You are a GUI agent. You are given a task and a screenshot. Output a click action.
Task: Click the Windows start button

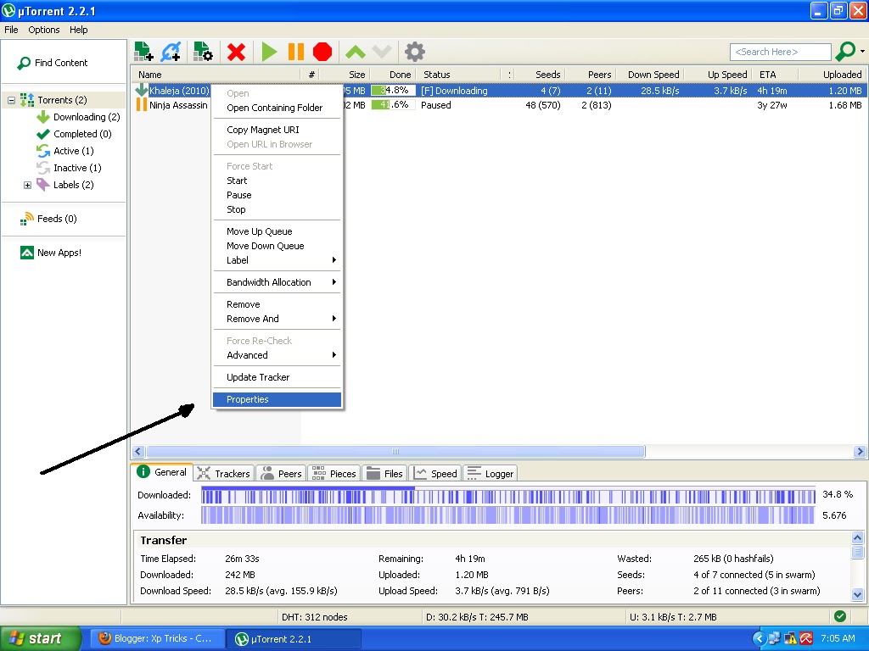[40, 639]
